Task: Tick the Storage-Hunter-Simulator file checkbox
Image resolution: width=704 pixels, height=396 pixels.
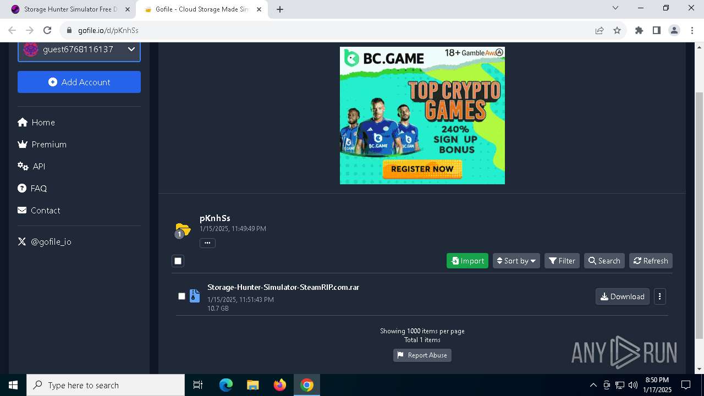Action: click(x=182, y=296)
